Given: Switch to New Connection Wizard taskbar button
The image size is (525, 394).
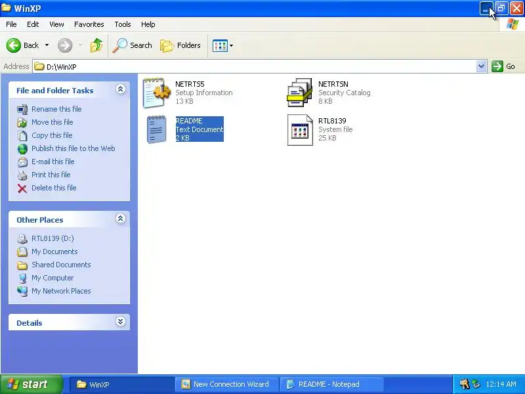Looking at the screenshot, I should [226, 384].
